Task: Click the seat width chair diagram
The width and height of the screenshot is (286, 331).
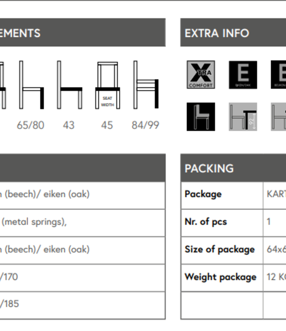Action: (107, 85)
